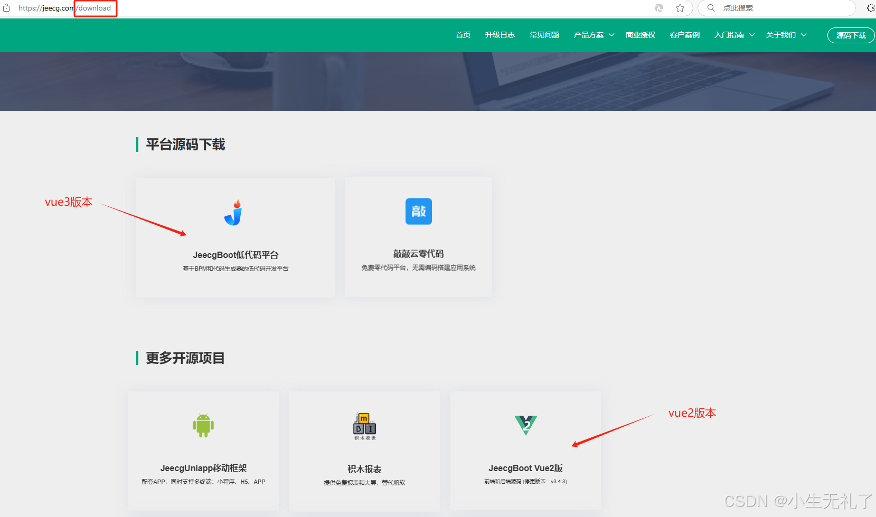Click the 积木报表 JM BI logo icon

(365, 426)
